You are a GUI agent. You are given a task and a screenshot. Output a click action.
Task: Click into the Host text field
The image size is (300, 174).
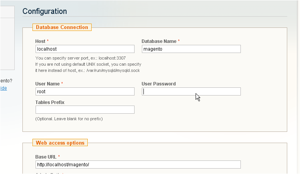[85, 49]
